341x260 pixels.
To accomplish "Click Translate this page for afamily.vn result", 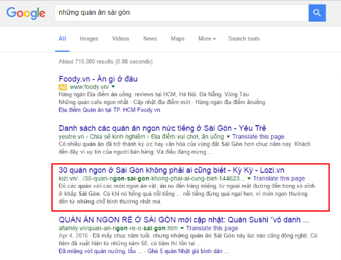I will point(212,228).
